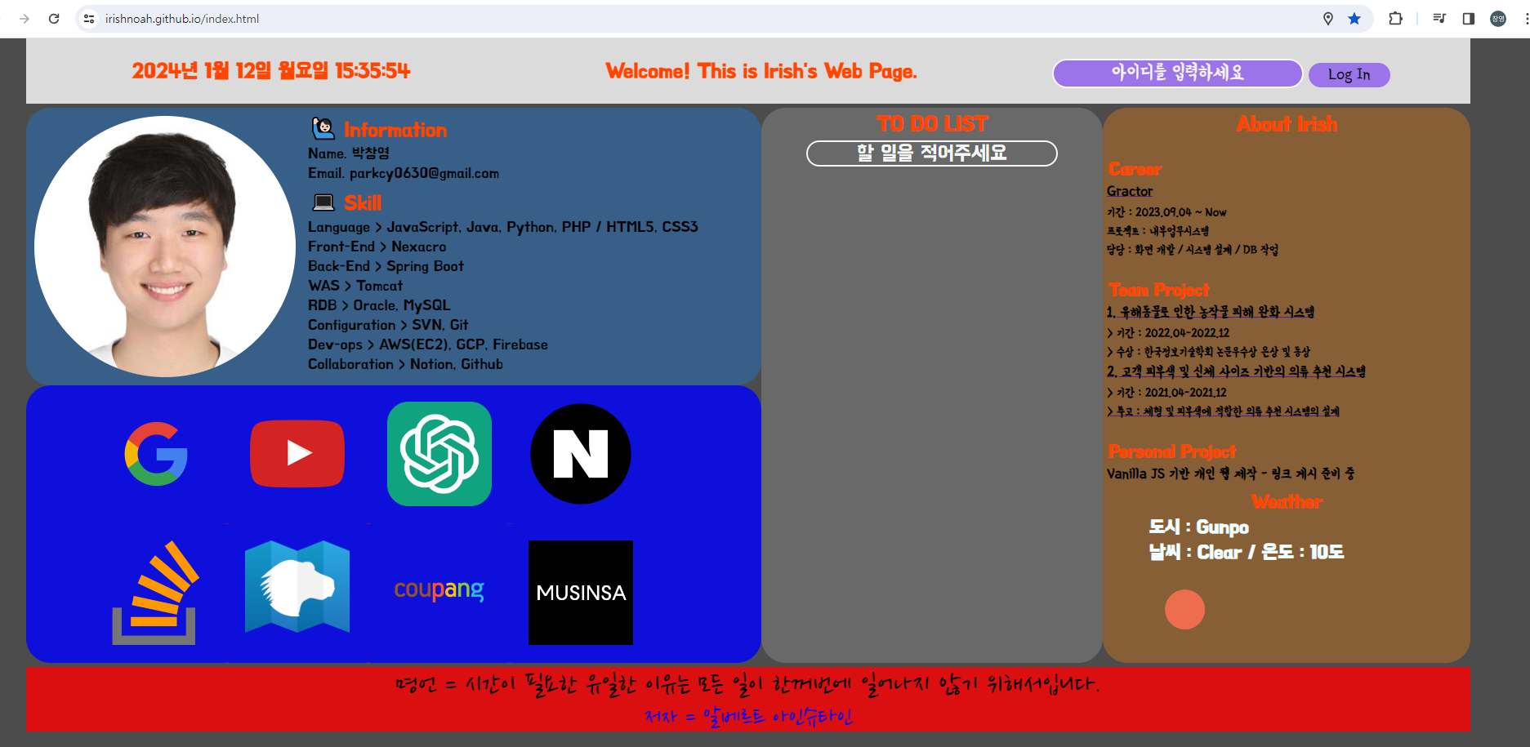Image resolution: width=1530 pixels, height=747 pixels.
Task: Click the '2023.09.04 ~ Now' period text
Action: pyautogui.click(x=1166, y=212)
